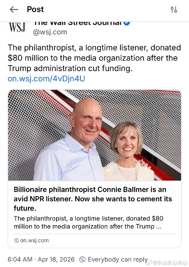The height and width of the screenshot is (267, 189).
Task: Click the 6:04 AM timestamp
Action: [x=20, y=259]
